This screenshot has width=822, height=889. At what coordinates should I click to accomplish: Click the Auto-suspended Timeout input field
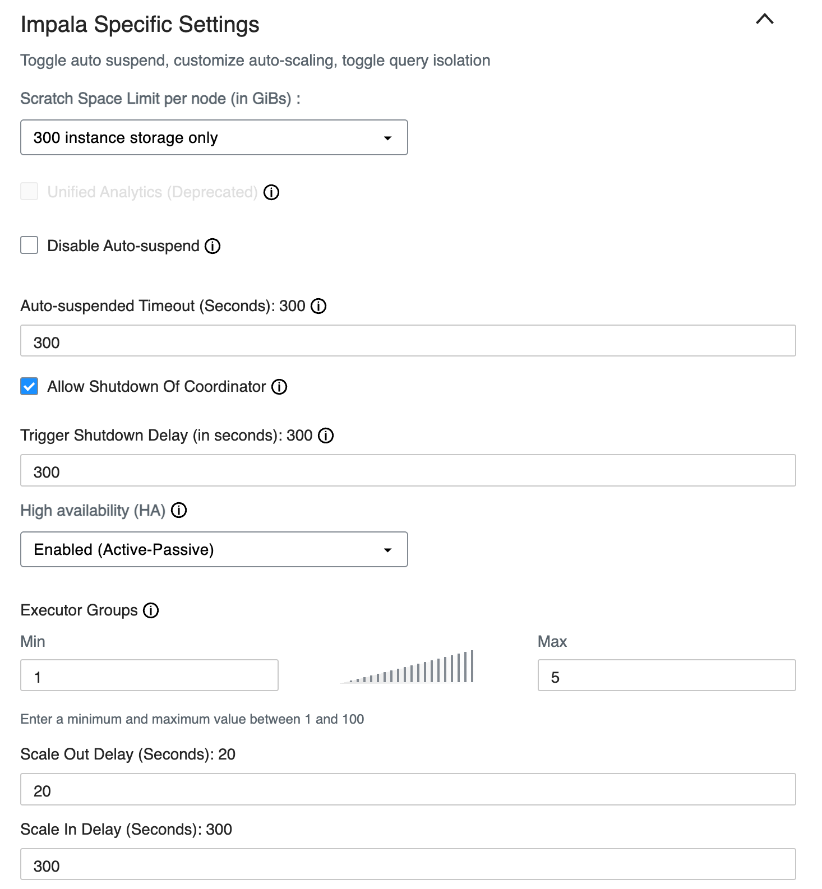(x=408, y=341)
